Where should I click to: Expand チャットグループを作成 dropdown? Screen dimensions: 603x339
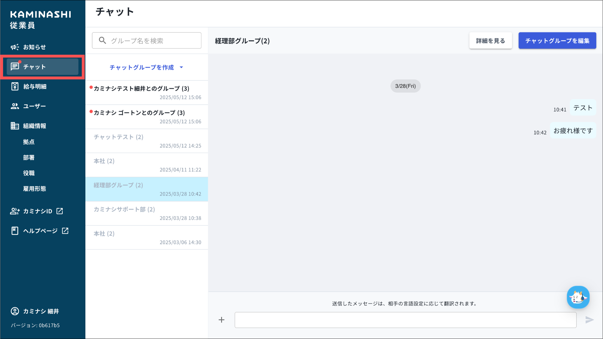142,67
